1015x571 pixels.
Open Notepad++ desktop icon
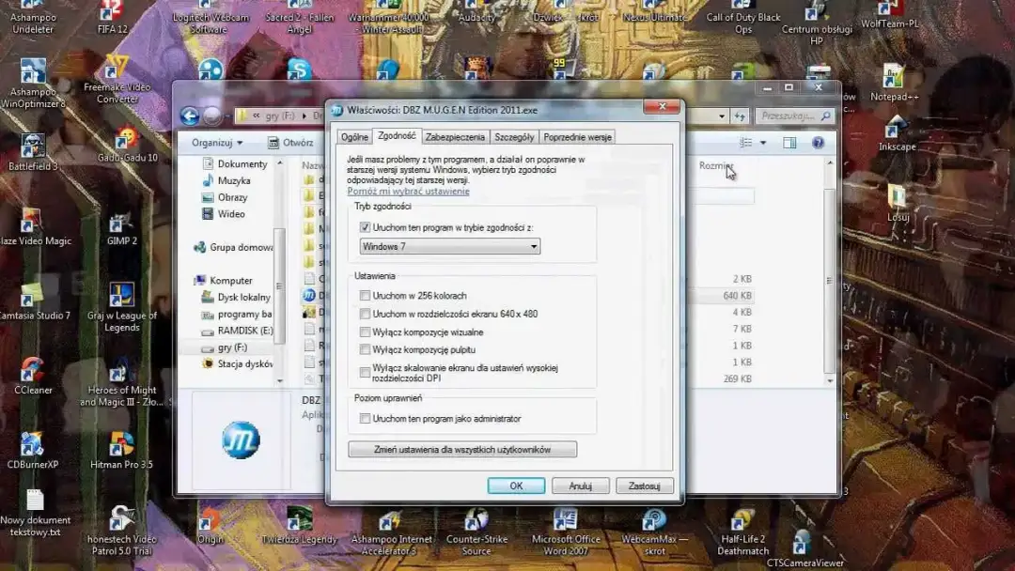coord(892,79)
